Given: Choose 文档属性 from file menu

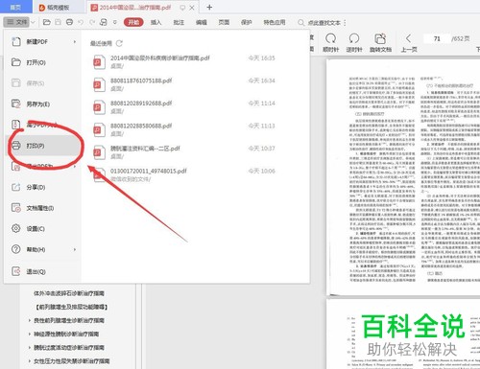Looking at the screenshot, I should tap(43, 208).
